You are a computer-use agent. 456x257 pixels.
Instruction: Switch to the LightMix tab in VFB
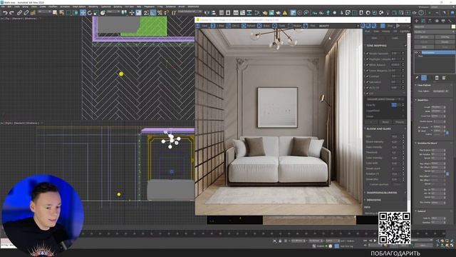pyautogui.click(x=404, y=31)
